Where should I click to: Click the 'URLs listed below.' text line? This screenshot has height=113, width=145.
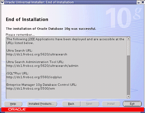(x=20, y=43)
